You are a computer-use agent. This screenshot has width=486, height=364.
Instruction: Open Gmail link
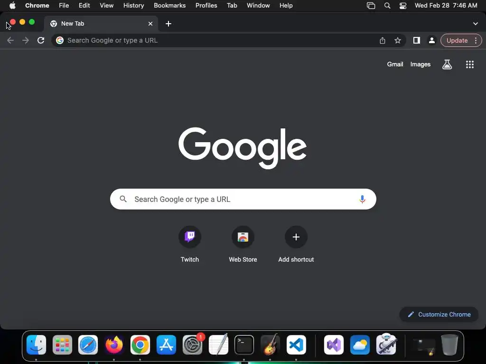[395, 64]
